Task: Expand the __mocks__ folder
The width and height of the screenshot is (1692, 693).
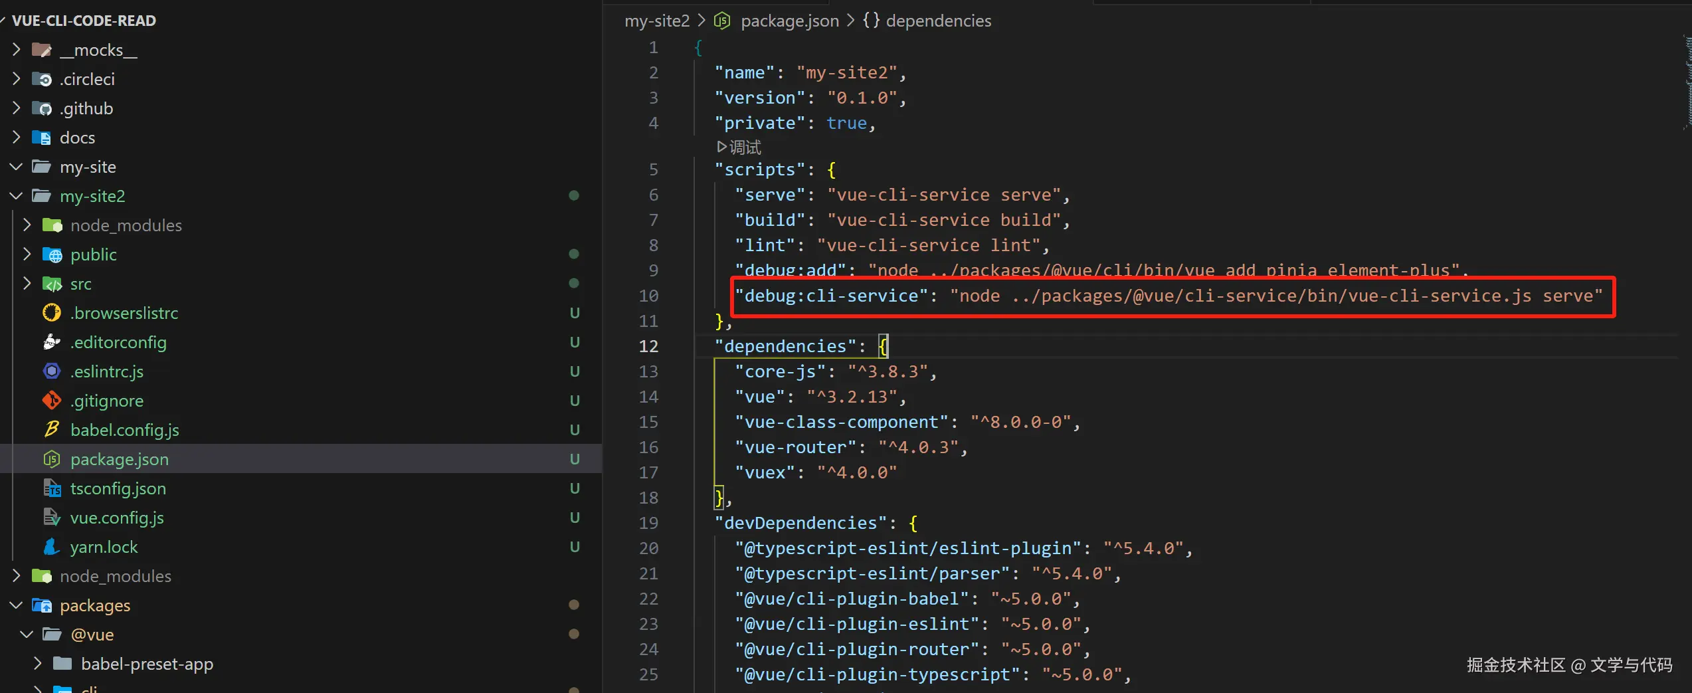Action: pyautogui.click(x=17, y=50)
